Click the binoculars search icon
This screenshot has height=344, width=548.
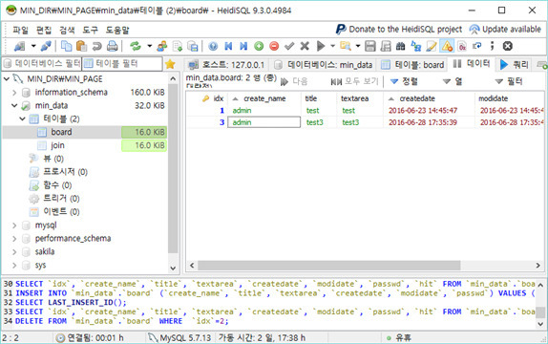401,46
